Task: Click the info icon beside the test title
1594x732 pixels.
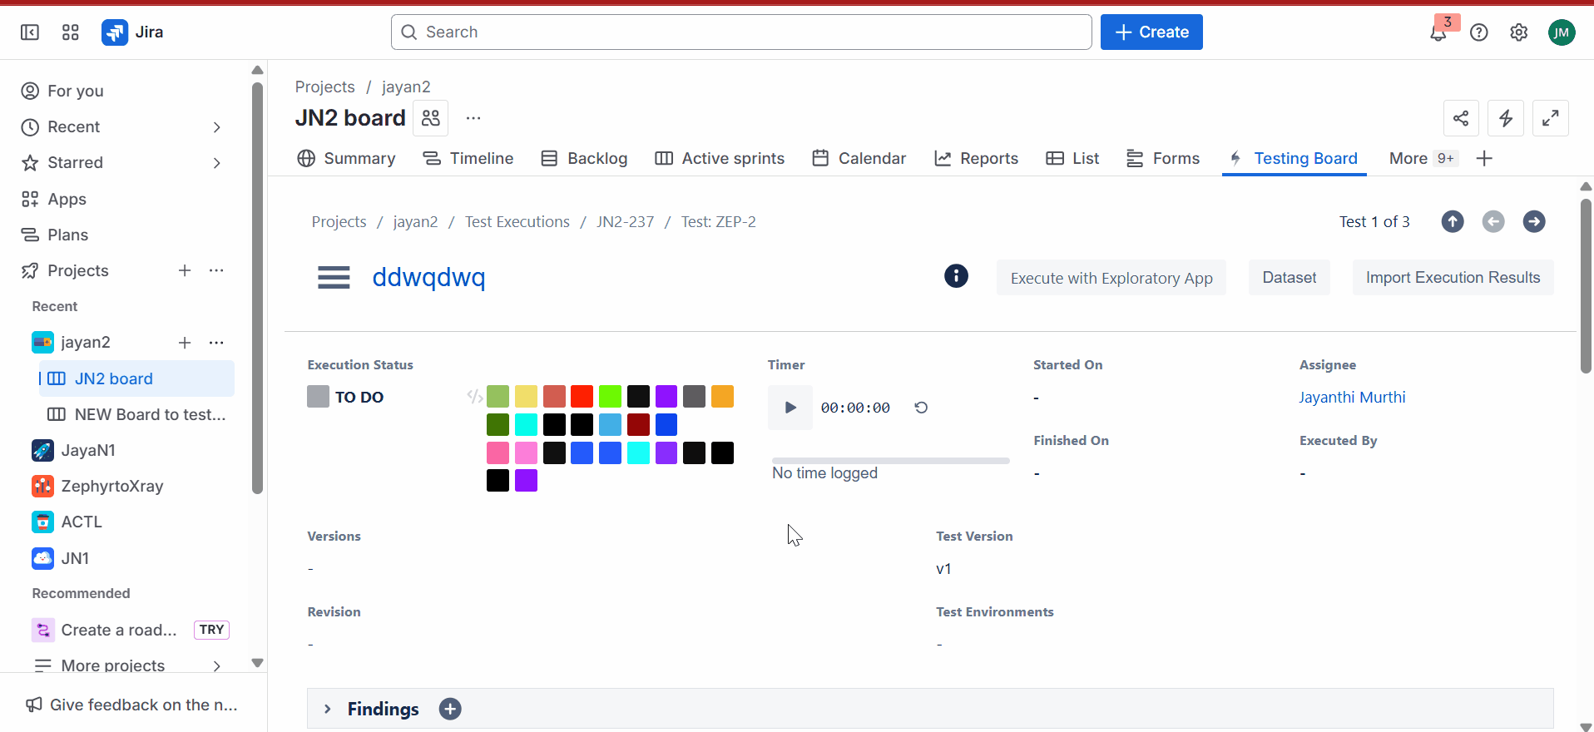Action: click(x=956, y=276)
